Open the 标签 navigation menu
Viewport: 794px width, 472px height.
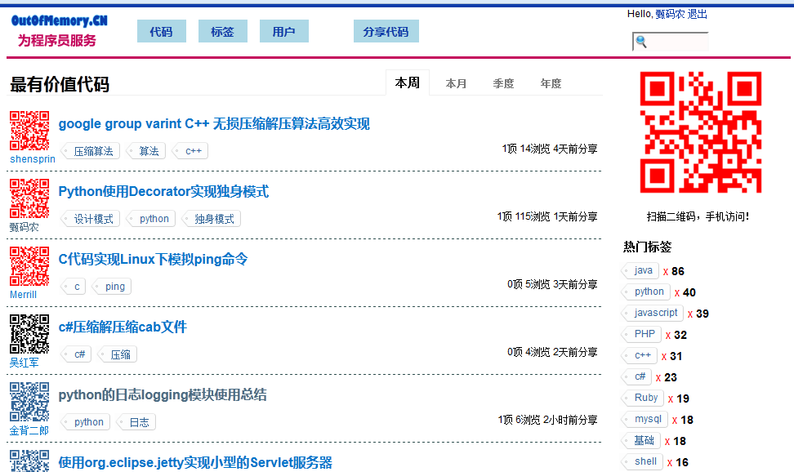pyautogui.click(x=223, y=31)
